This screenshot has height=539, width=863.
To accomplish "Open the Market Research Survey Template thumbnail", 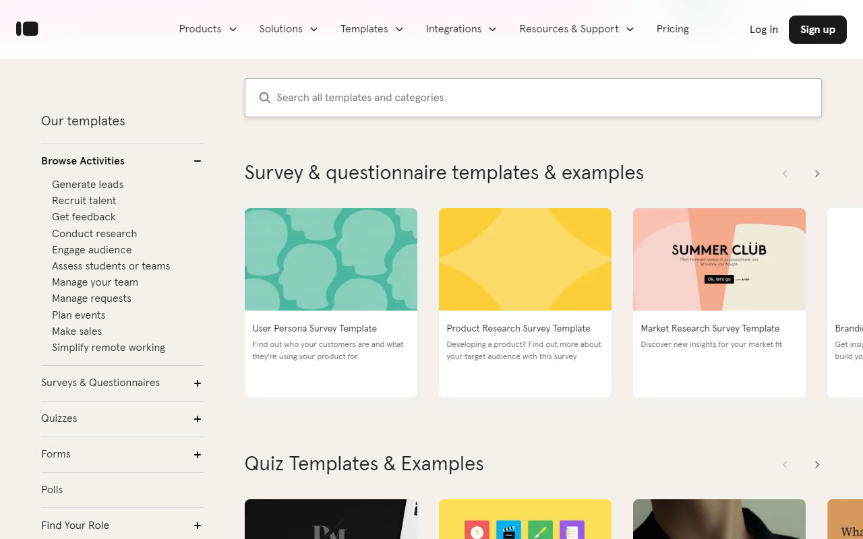I will 719,259.
